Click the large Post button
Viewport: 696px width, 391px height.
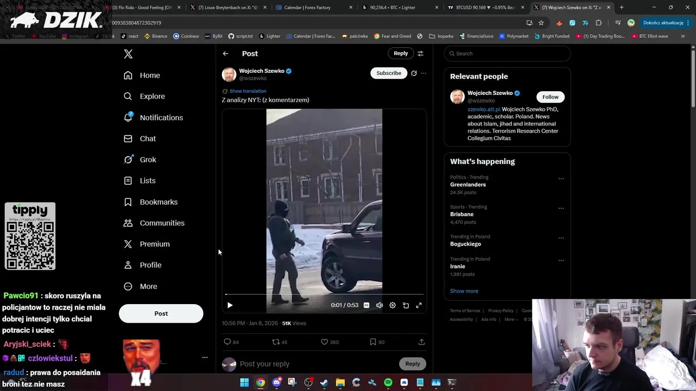tap(161, 313)
